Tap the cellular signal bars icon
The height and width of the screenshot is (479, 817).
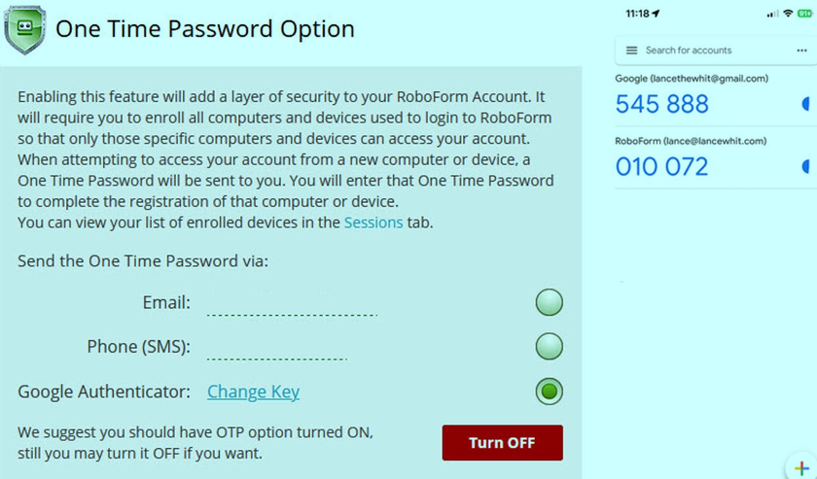(x=771, y=15)
